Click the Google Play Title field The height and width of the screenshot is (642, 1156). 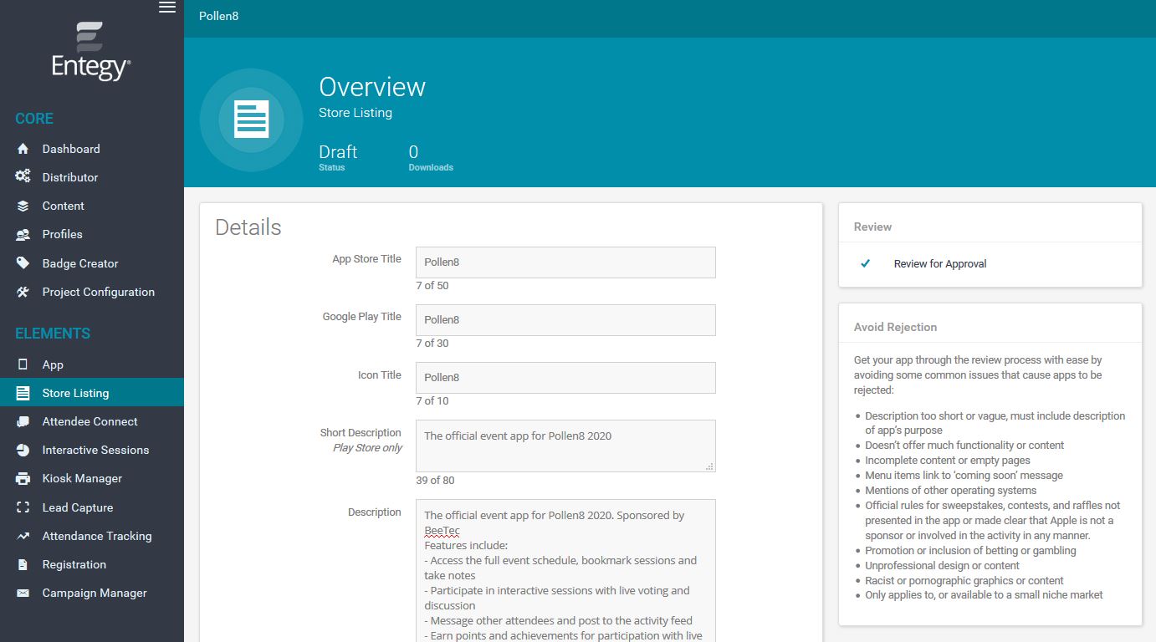tap(565, 319)
